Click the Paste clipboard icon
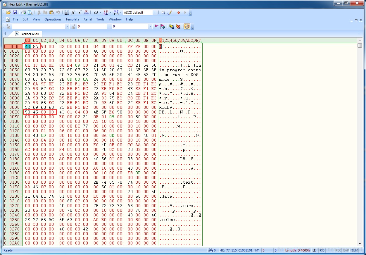The height and width of the screenshot is (255, 366). [x=51, y=13]
